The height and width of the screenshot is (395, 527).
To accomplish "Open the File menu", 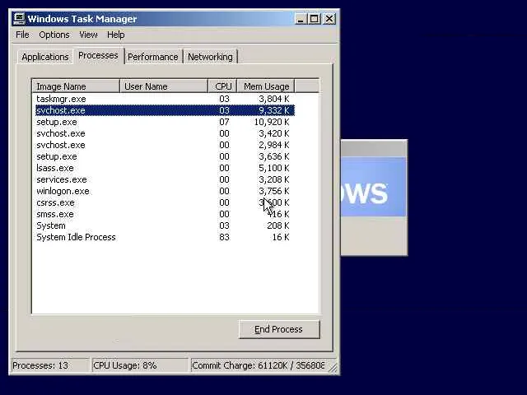I will [x=22, y=35].
